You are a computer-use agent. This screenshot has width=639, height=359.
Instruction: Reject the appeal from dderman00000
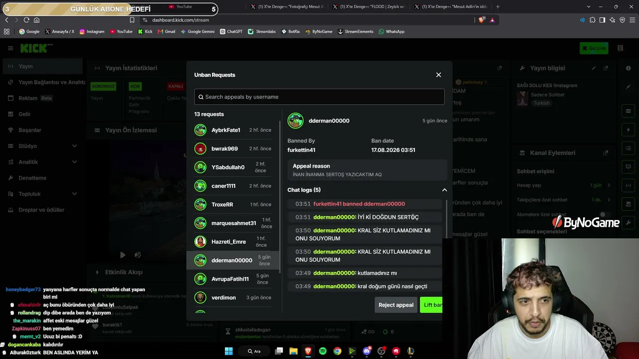(396, 305)
